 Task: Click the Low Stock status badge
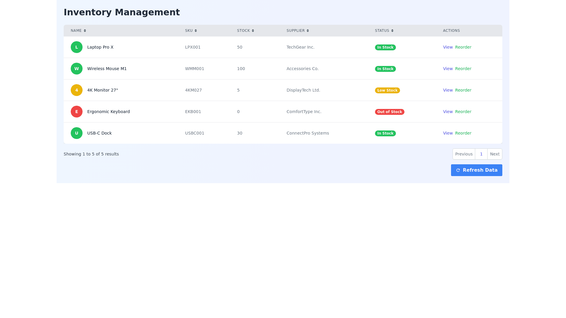387,90
